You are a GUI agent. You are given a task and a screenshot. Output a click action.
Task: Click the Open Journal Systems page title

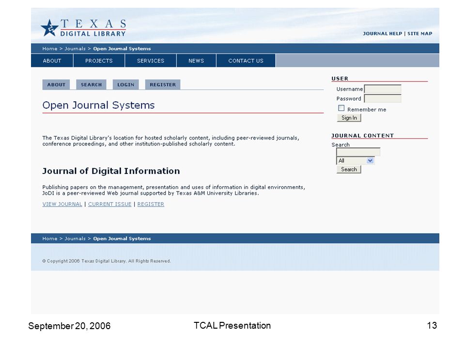(98, 105)
